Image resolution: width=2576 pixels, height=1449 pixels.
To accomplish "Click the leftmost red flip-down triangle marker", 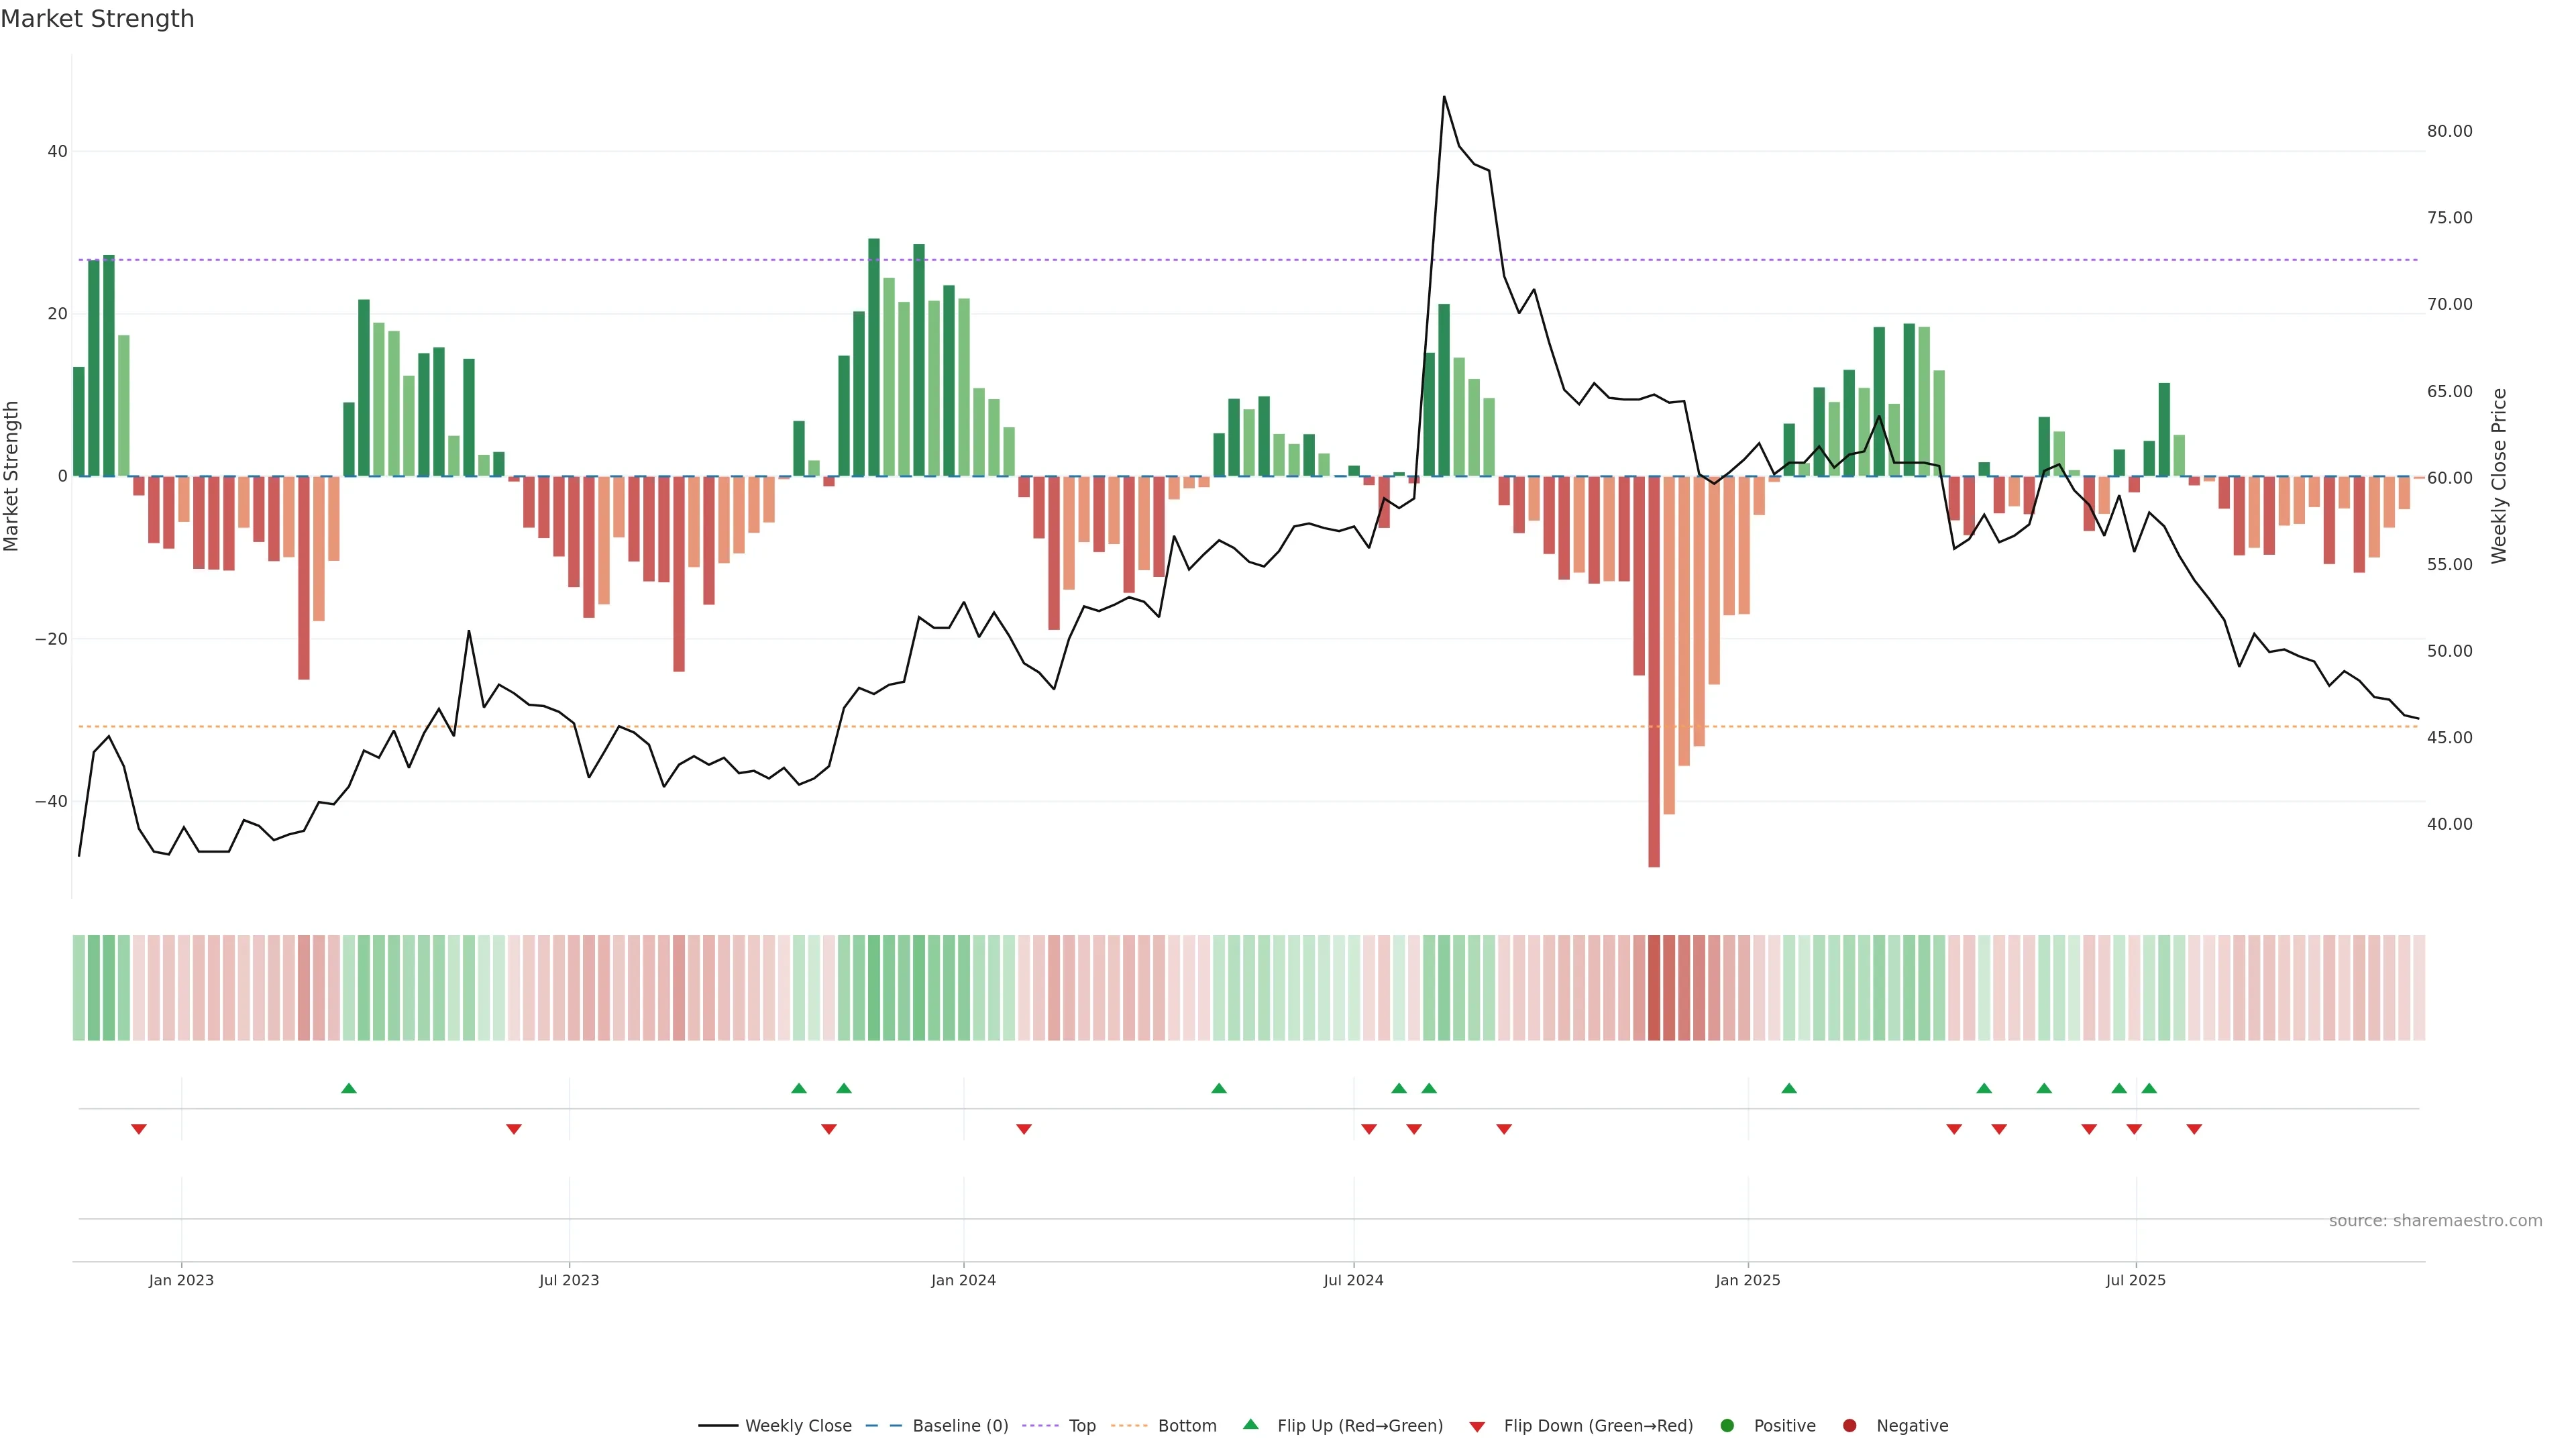I will click(139, 1129).
